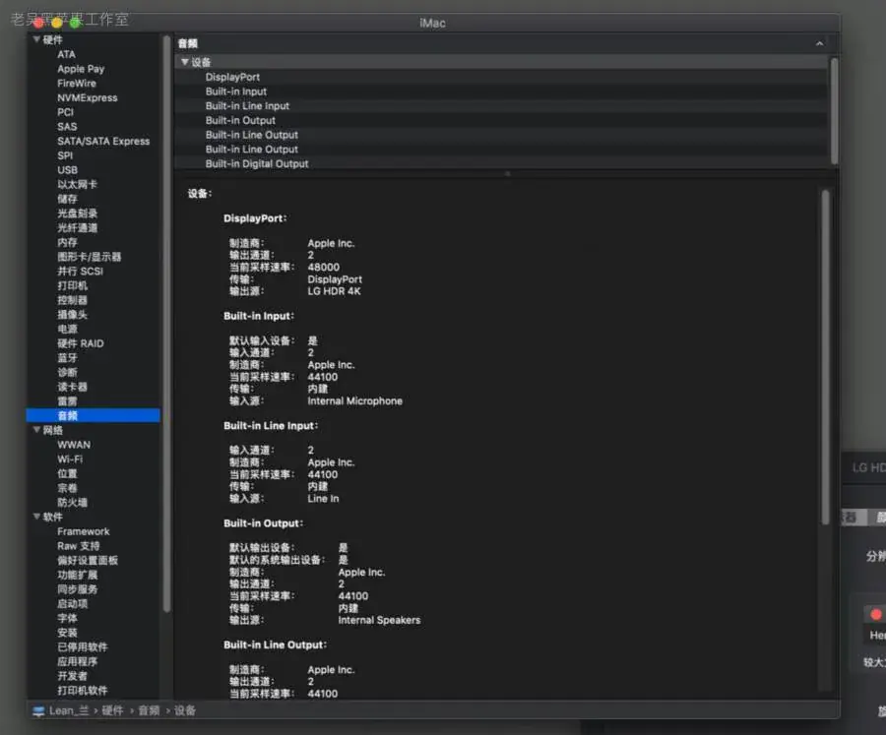Open the 同步服务 entry
The height and width of the screenshot is (735, 886).
(78, 589)
